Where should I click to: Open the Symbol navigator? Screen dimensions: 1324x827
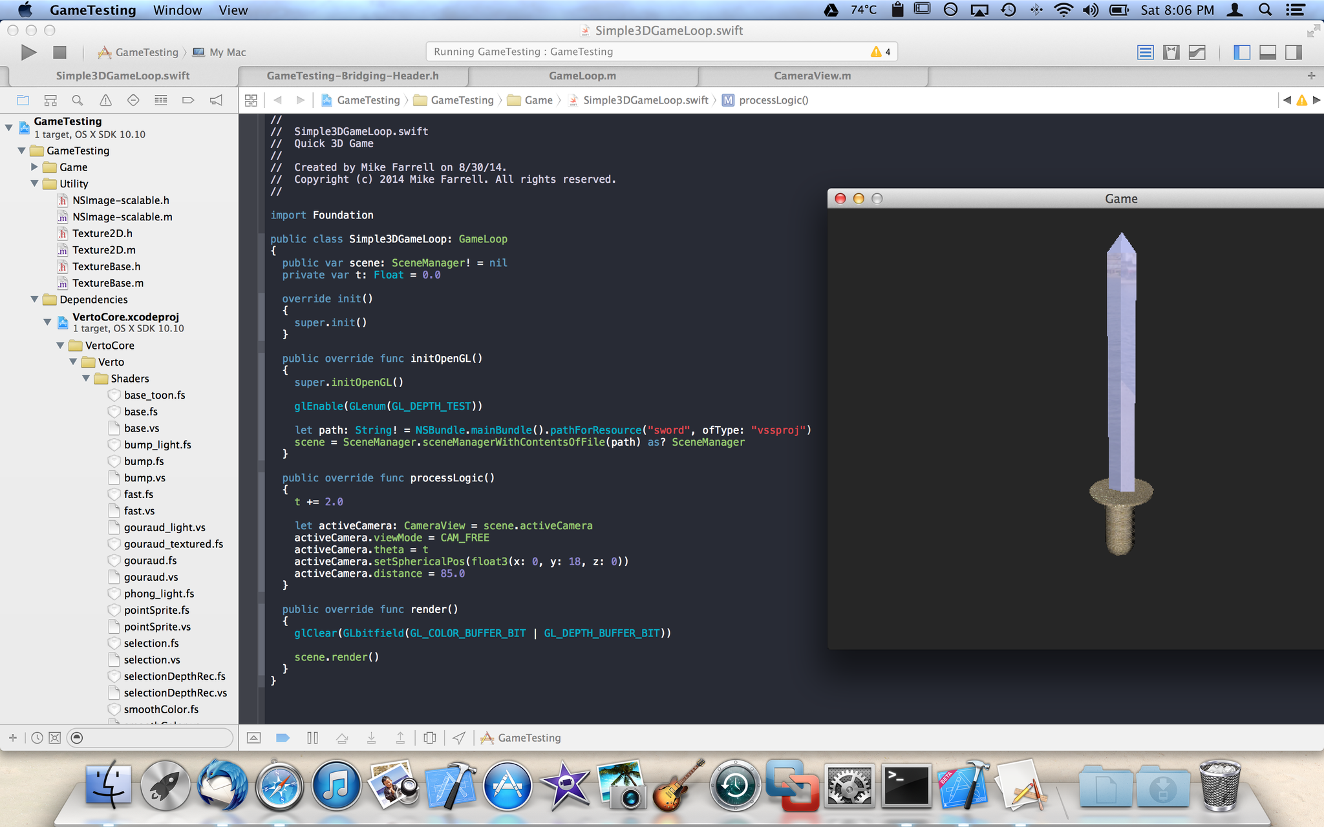coord(50,100)
